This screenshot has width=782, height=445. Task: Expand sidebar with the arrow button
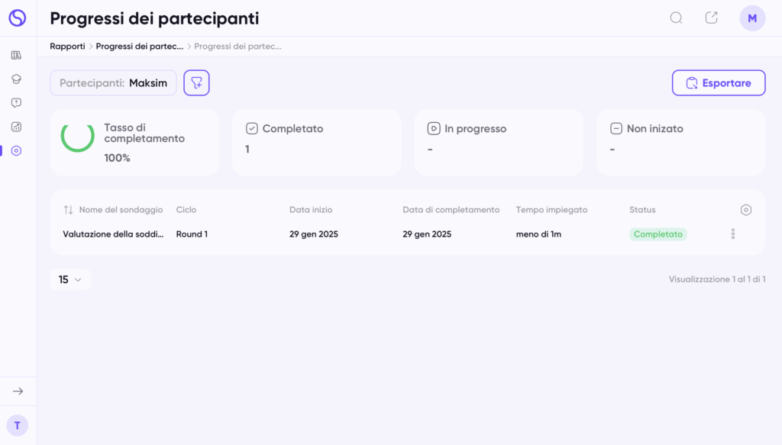point(18,391)
